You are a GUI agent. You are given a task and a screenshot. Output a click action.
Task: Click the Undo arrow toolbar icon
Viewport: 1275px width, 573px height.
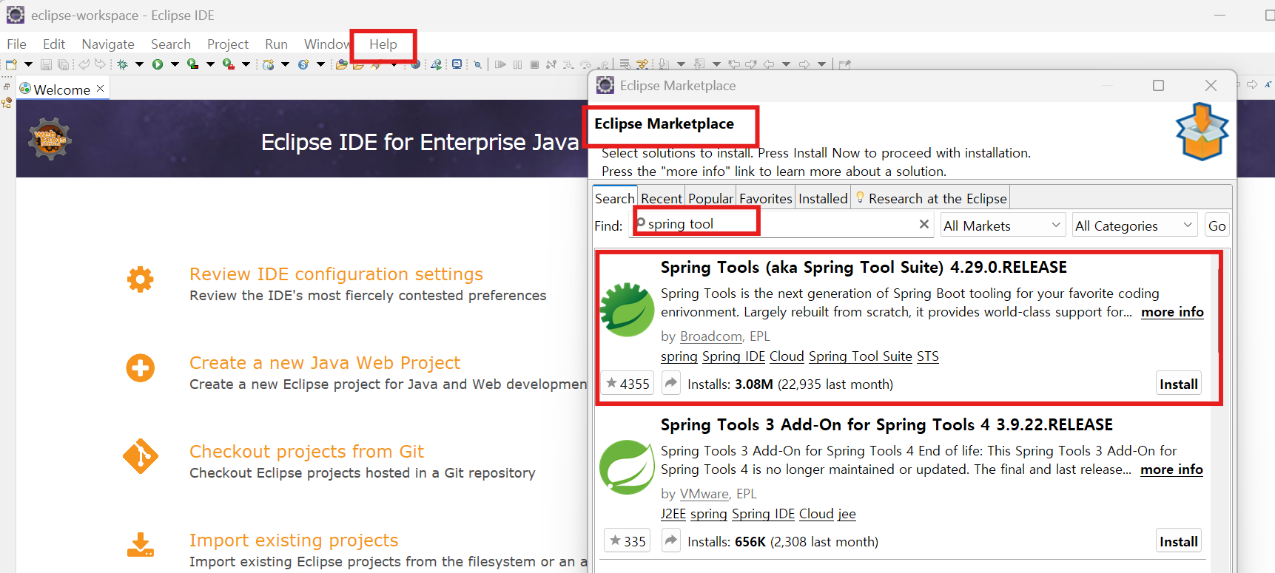(x=84, y=64)
